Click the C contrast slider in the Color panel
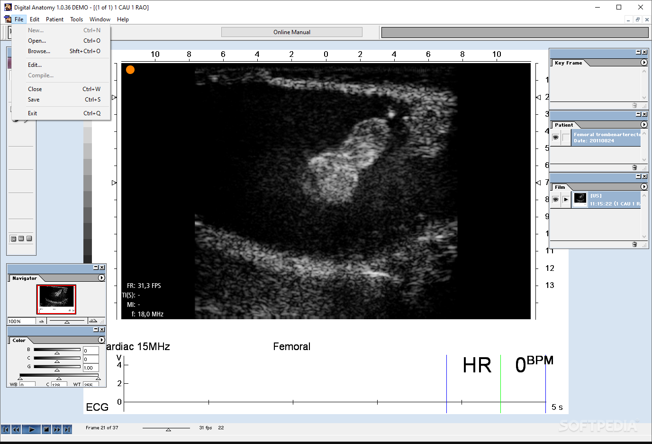The image size is (652, 444). pos(57,359)
